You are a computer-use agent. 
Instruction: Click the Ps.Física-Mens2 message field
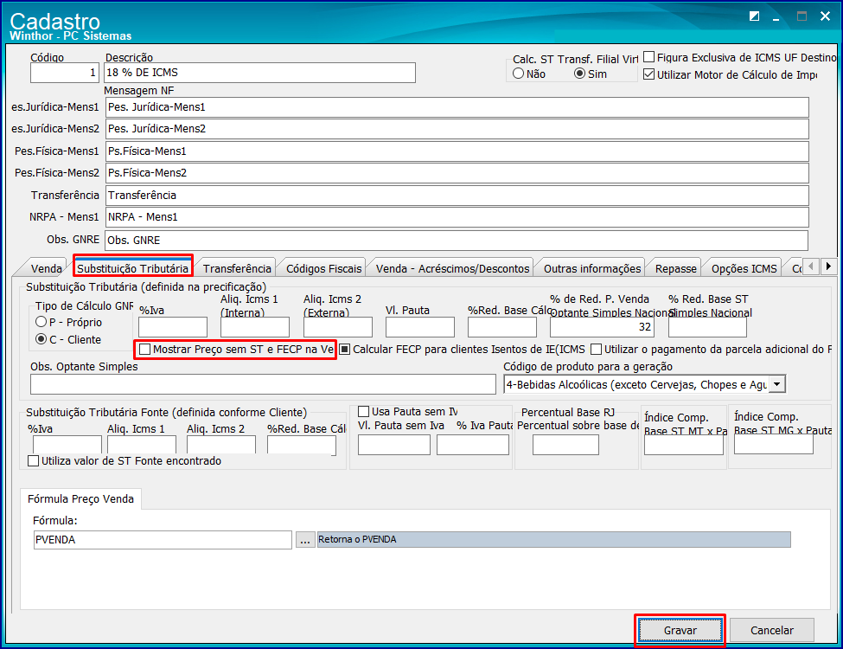[x=457, y=173]
